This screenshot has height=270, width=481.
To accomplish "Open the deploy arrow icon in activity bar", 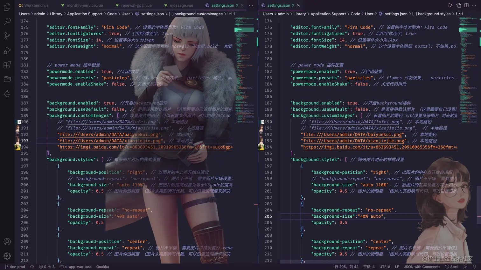I will tap(7, 94).
